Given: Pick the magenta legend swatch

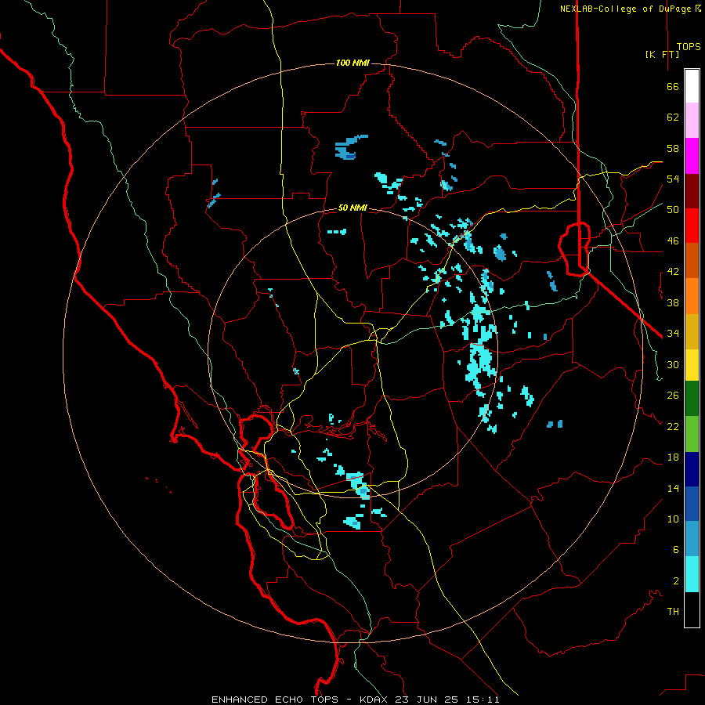Looking at the screenshot, I should point(692,156).
